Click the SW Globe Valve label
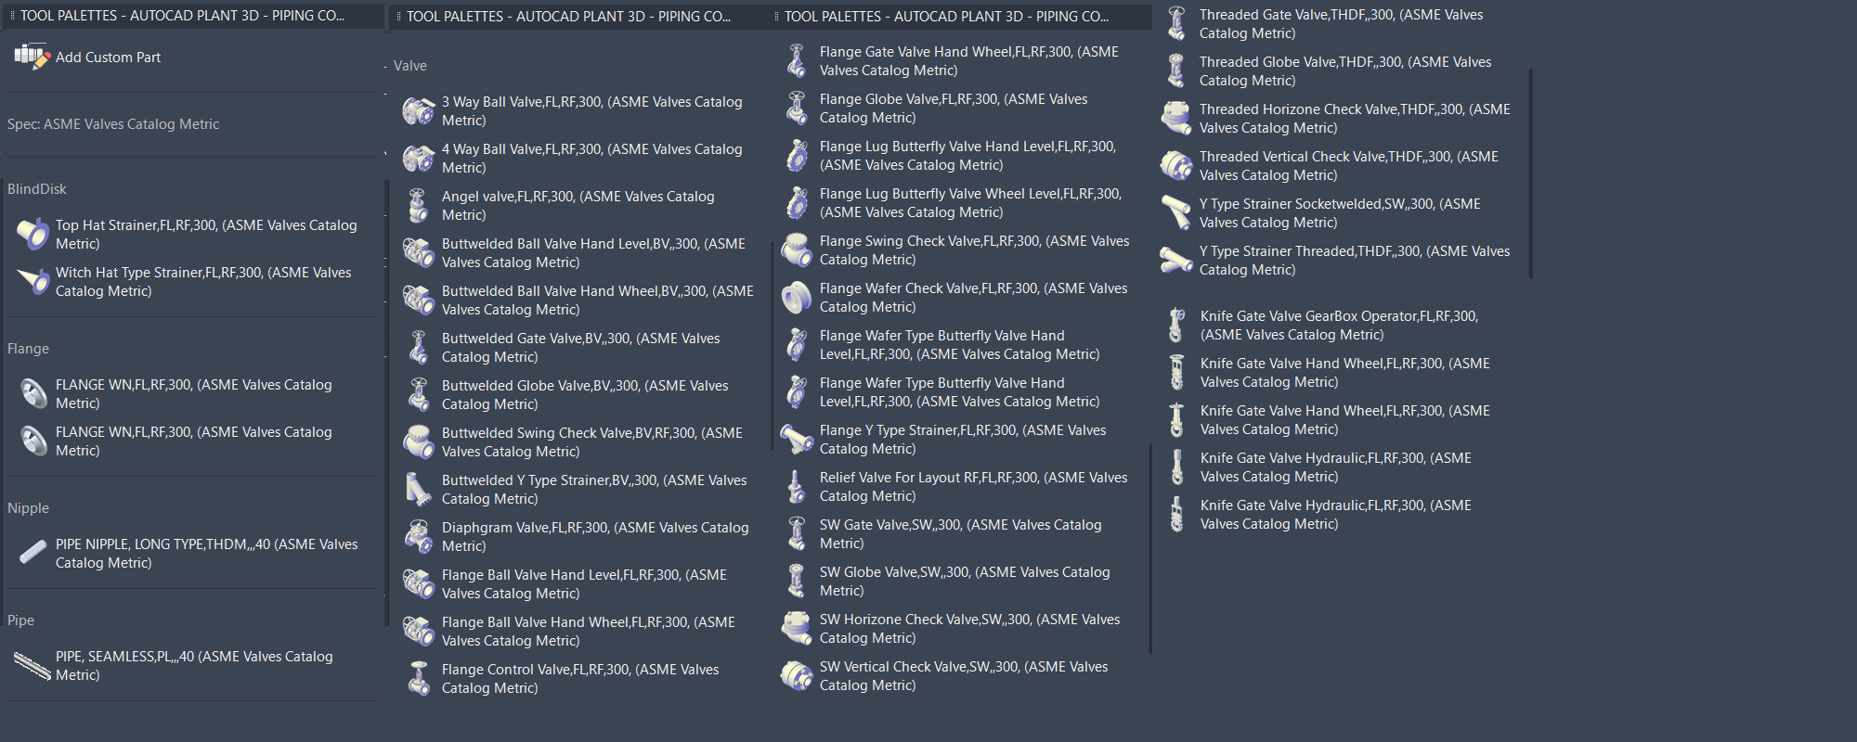Screen dimensions: 1857x742 coord(965,582)
